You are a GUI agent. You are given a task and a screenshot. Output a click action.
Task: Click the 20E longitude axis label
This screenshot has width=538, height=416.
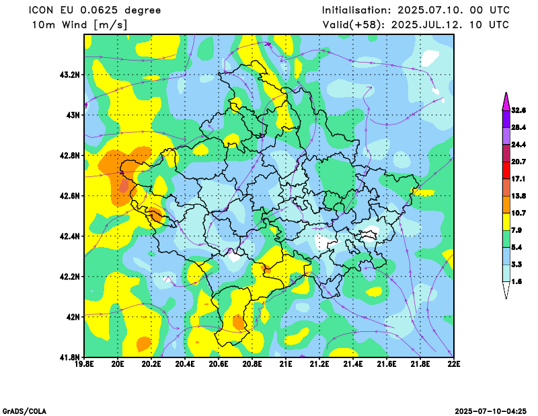point(118,363)
